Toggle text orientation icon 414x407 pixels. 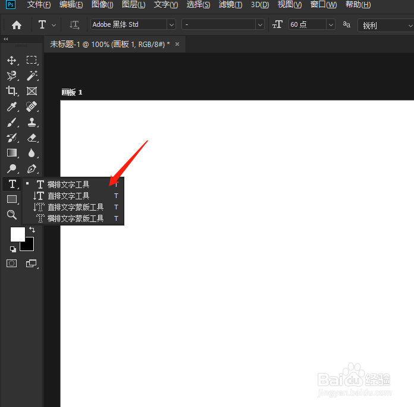pos(74,25)
